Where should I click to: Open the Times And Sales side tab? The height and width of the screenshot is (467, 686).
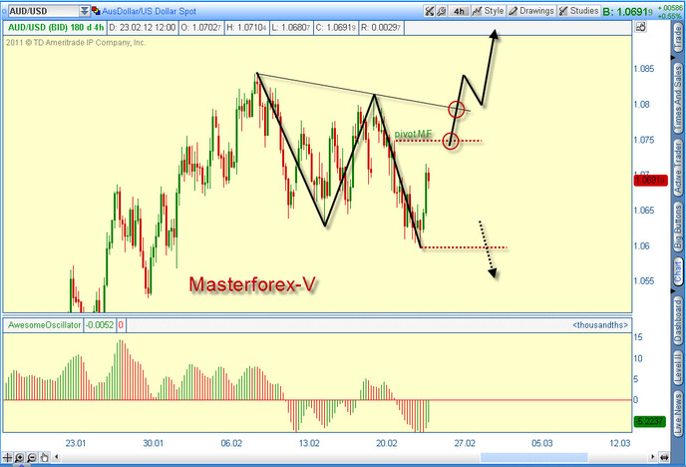[678, 99]
